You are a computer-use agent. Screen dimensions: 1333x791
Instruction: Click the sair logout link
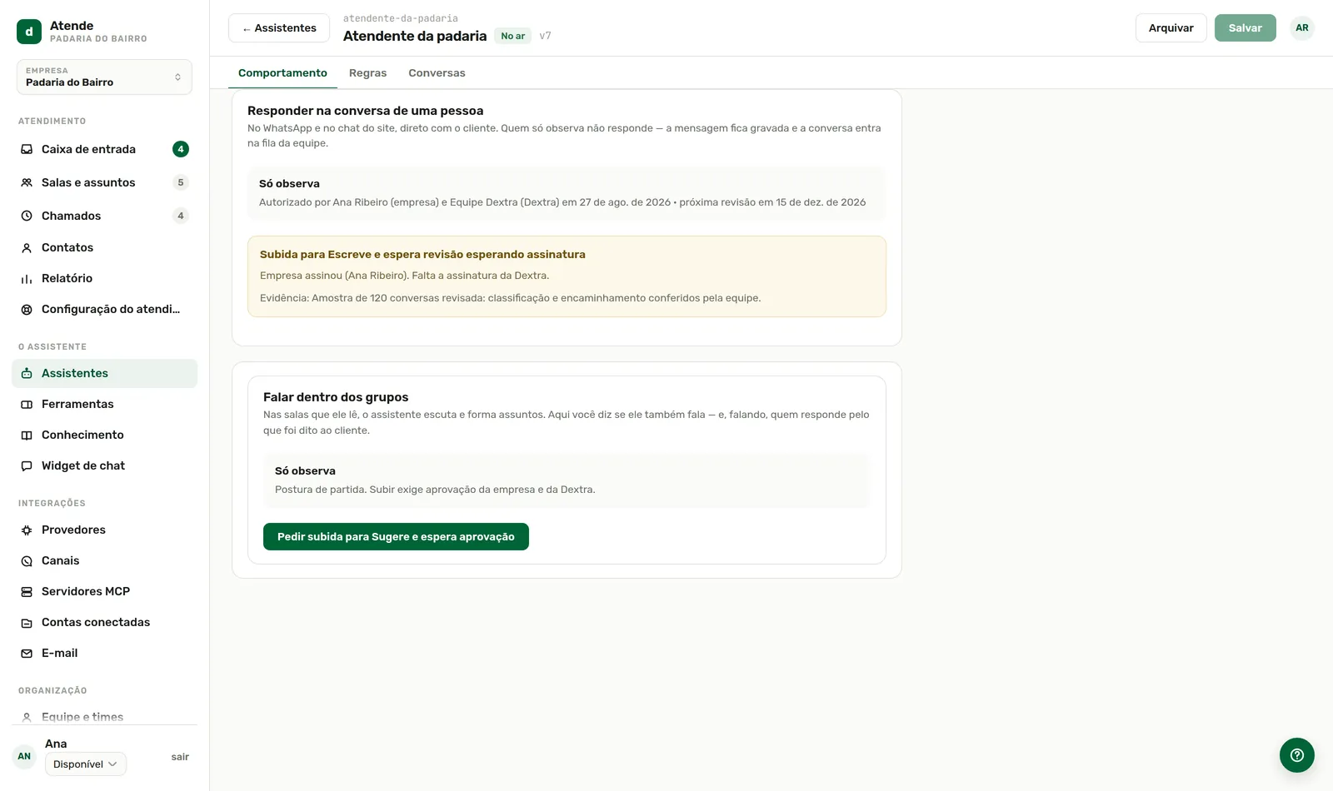tap(180, 757)
